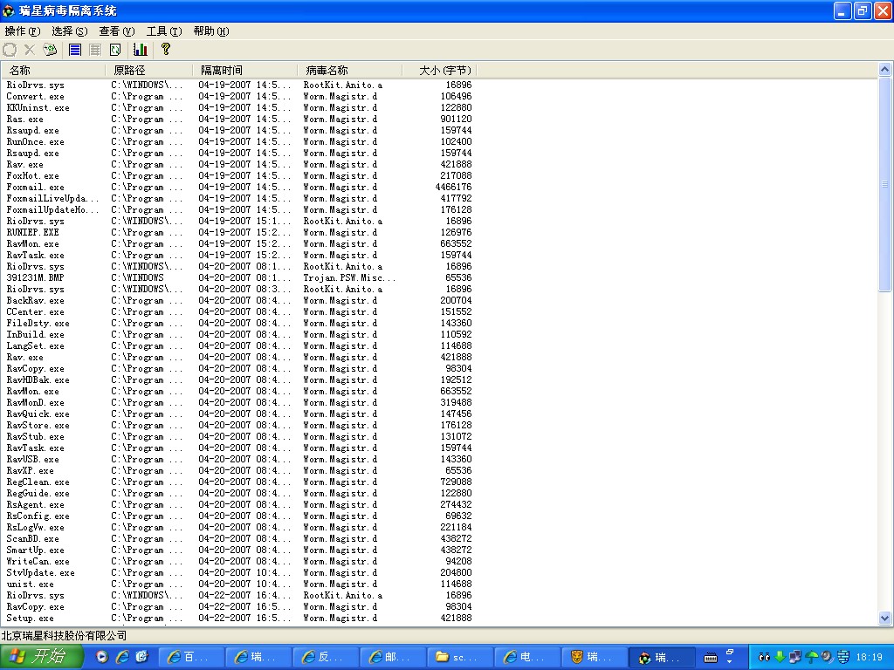
Task: Sort by the 名称 column header
Action: [53, 70]
